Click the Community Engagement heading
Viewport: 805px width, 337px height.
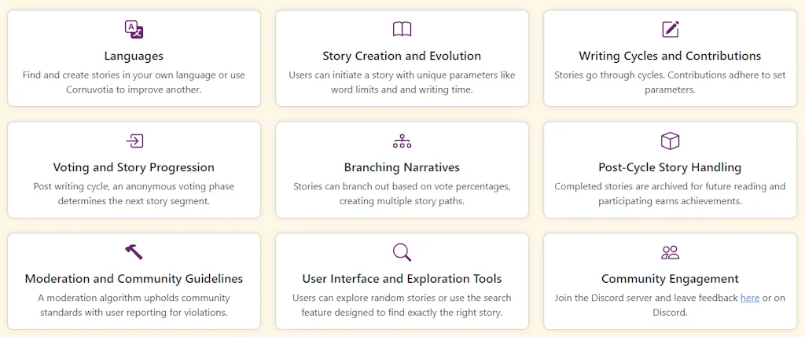pyautogui.click(x=670, y=279)
